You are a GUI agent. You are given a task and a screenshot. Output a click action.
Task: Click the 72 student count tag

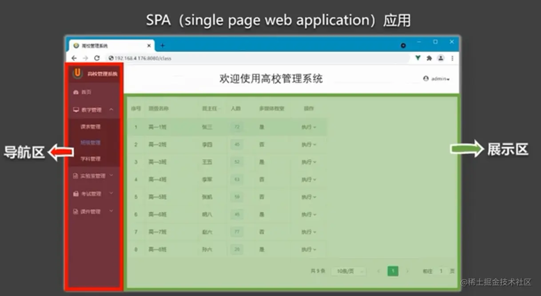pyautogui.click(x=237, y=127)
